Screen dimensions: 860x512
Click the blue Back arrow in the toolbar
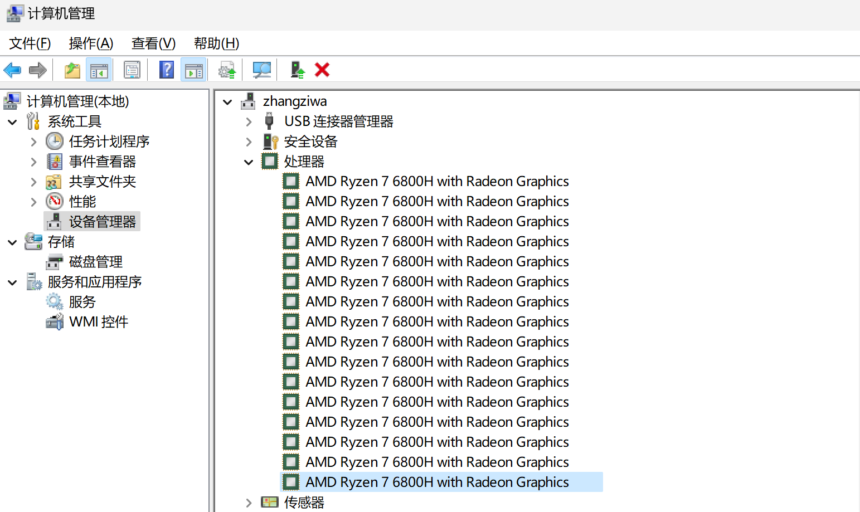12,70
